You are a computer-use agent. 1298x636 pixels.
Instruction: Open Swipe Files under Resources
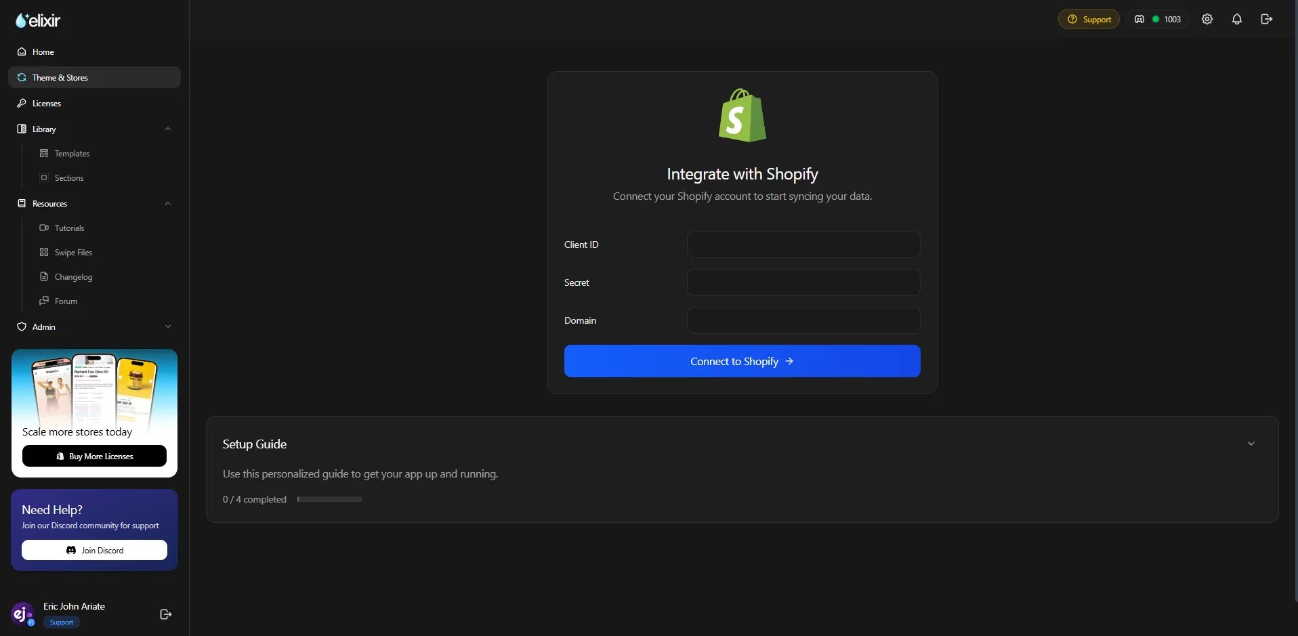(73, 253)
